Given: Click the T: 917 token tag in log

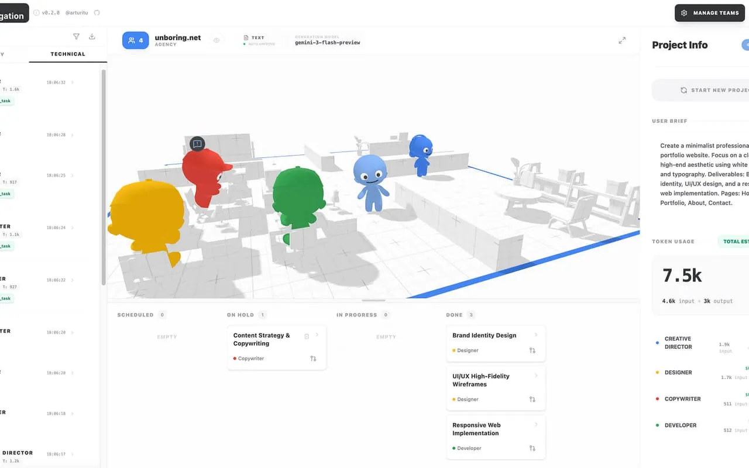Looking at the screenshot, I should (x=10, y=183).
